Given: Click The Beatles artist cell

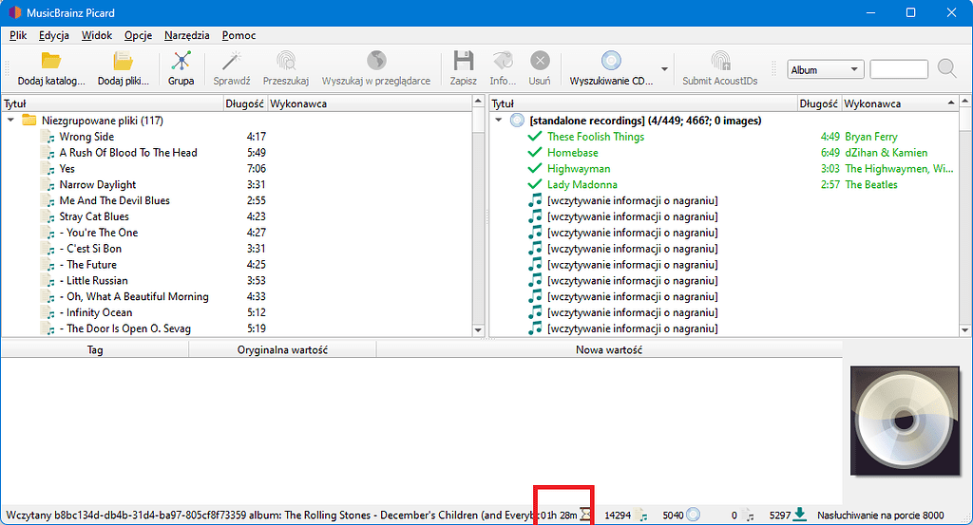Looking at the screenshot, I should (x=871, y=185).
